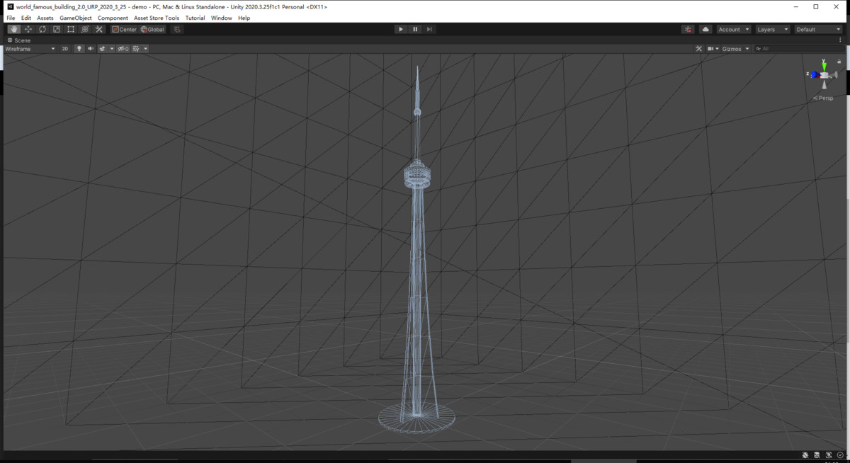The width and height of the screenshot is (850, 463).
Task: Click the scene visibility count toggle
Action: [x=122, y=48]
